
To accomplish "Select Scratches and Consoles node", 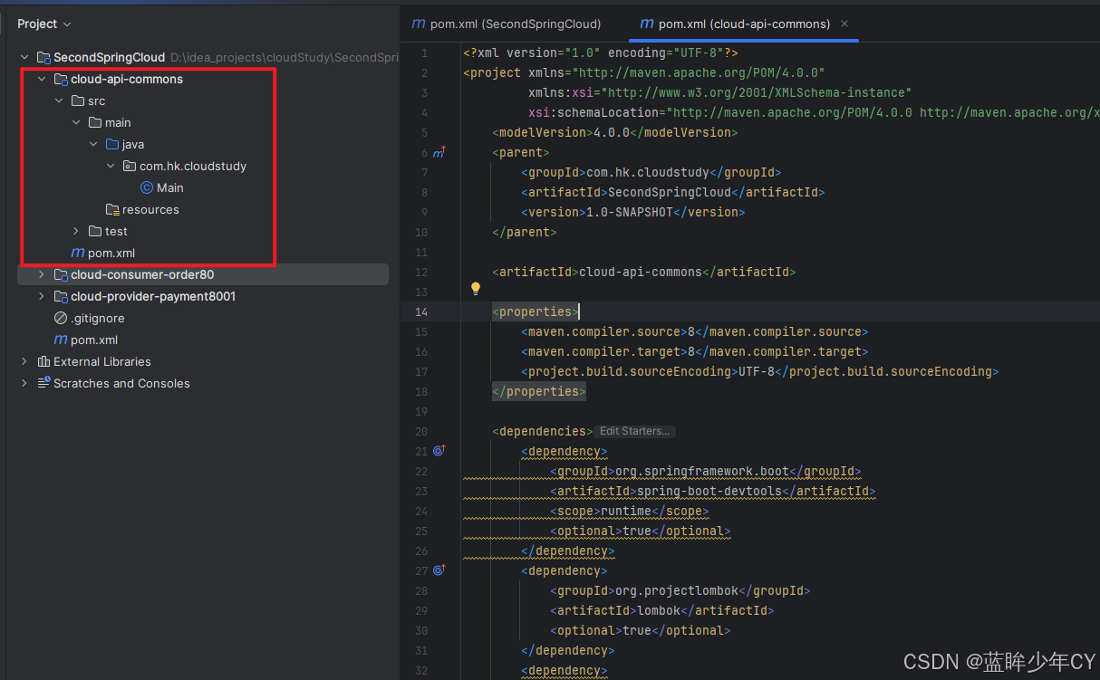I will point(121,383).
